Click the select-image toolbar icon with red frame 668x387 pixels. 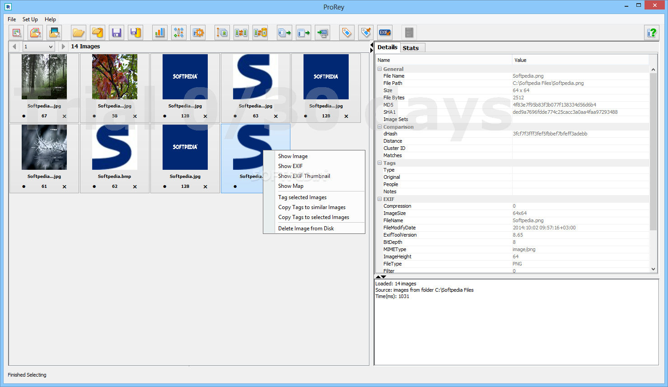pyautogui.click(x=17, y=33)
